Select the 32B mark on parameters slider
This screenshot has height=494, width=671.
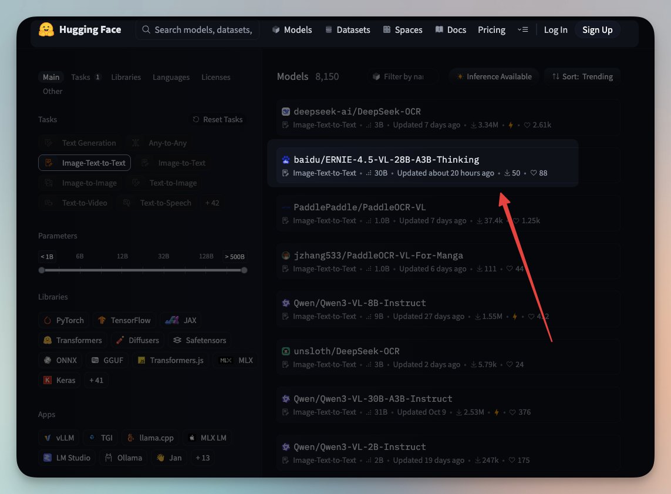click(x=163, y=257)
